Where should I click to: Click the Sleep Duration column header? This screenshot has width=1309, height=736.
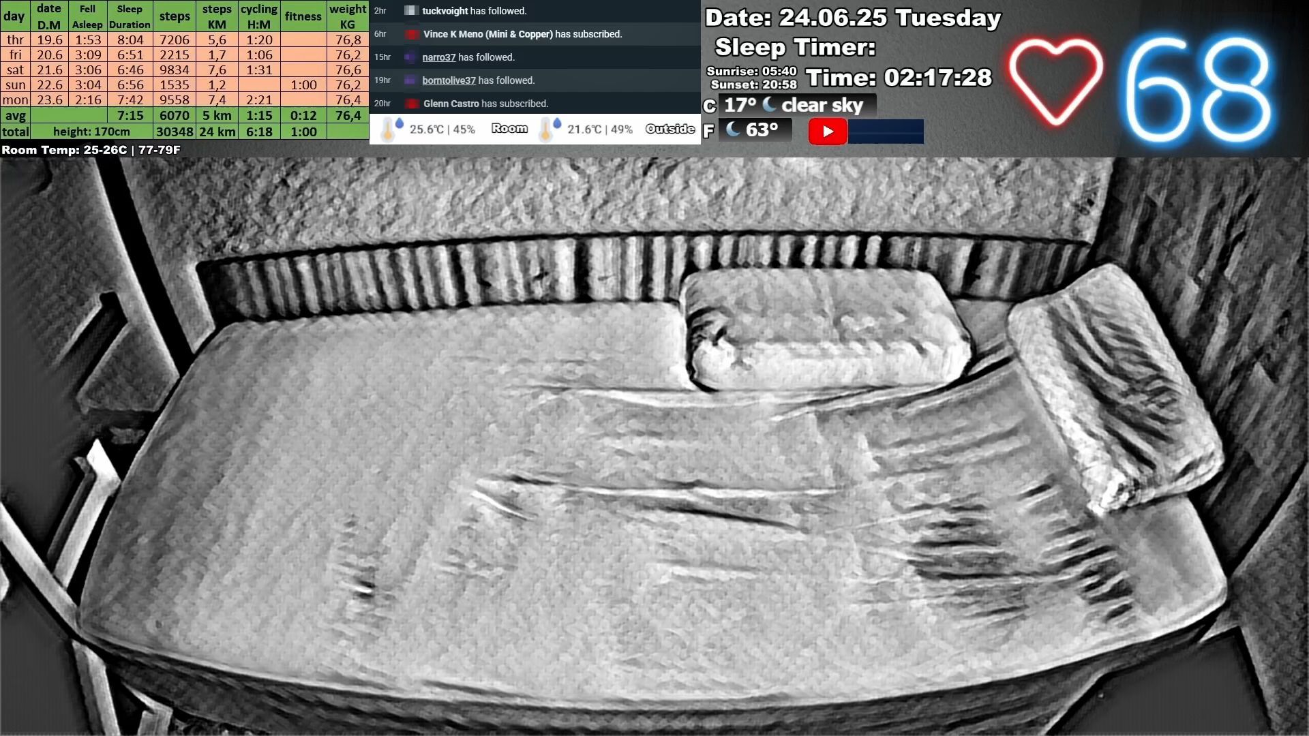tap(130, 16)
